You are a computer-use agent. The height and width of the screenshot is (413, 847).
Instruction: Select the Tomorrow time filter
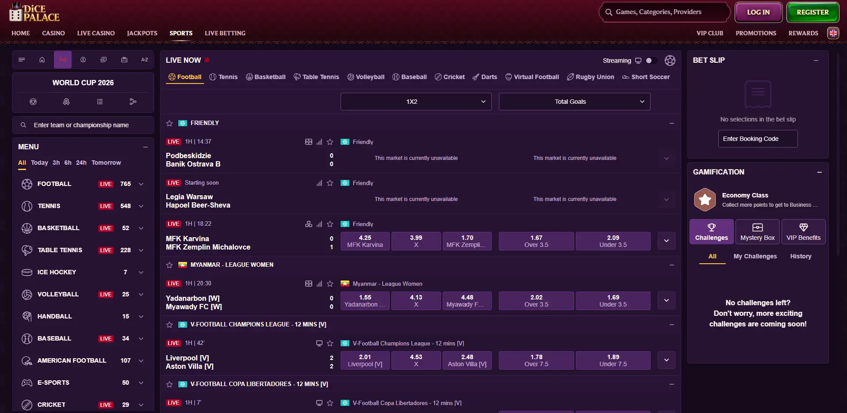106,163
